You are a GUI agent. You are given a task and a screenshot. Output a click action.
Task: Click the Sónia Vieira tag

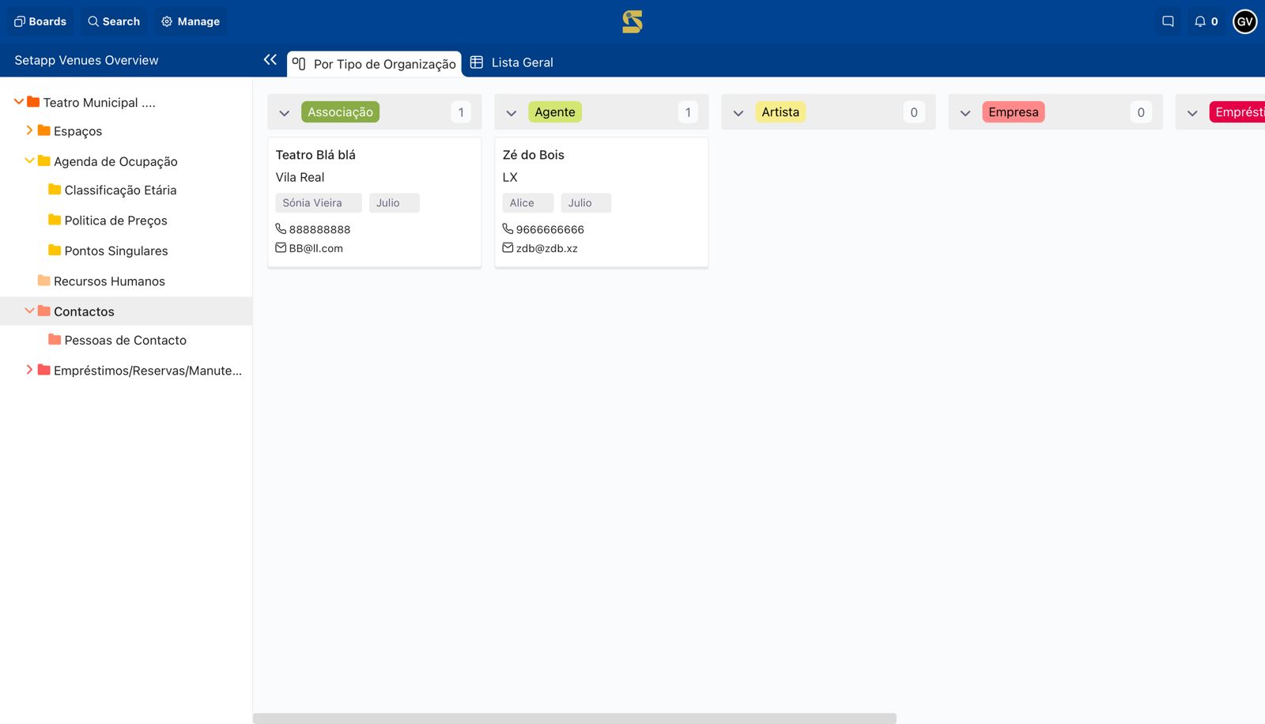(x=318, y=202)
